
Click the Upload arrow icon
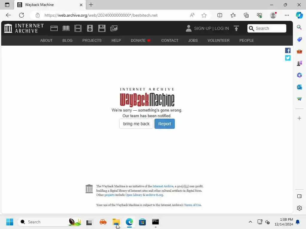click(236, 28)
